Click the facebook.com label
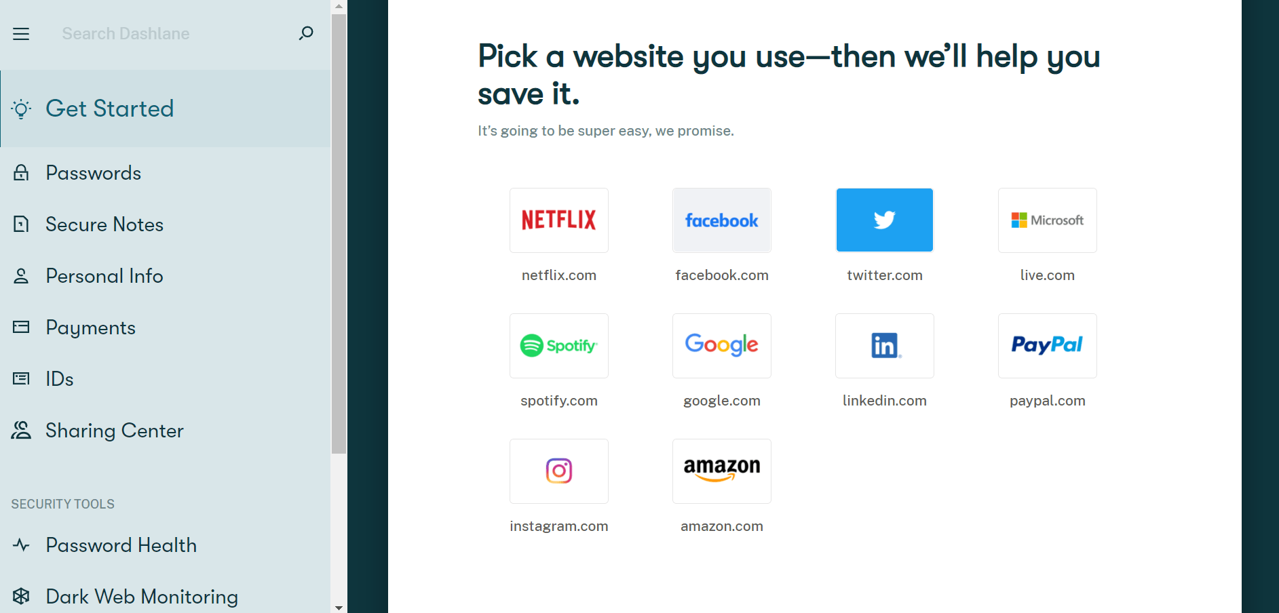1279x613 pixels. coord(722,275)
